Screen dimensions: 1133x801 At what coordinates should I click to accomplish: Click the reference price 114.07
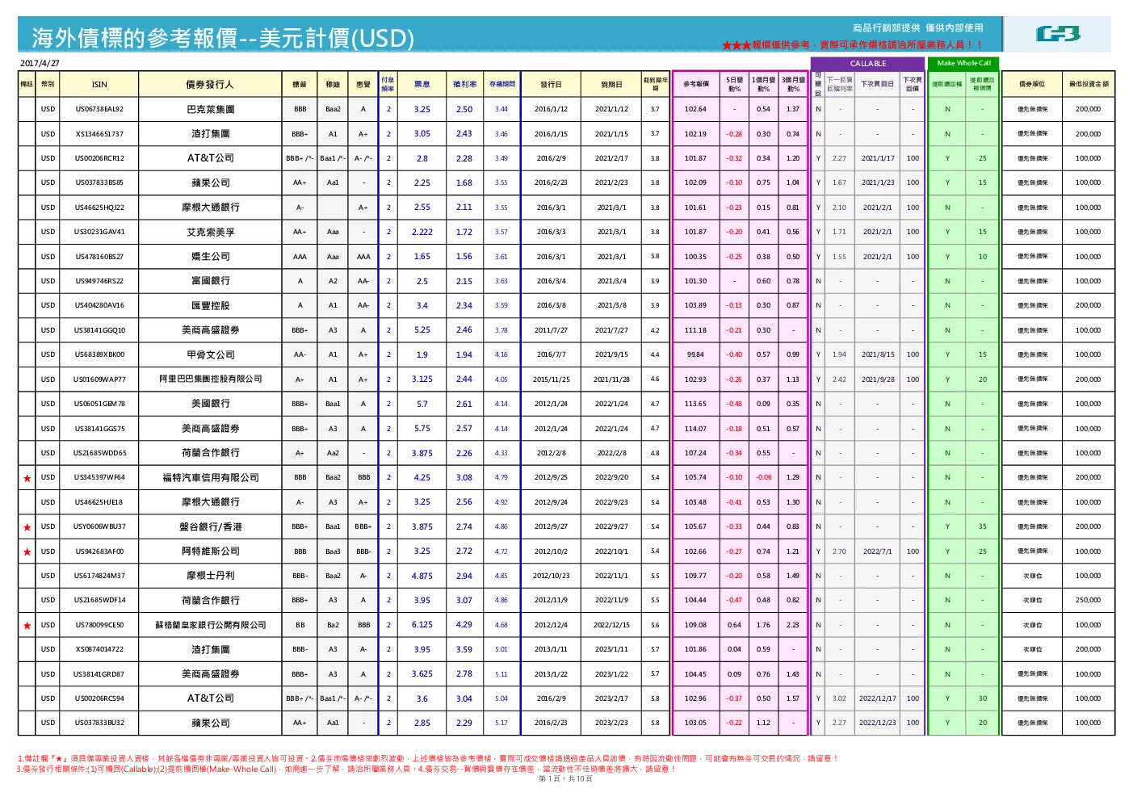pyautogui.click(x=695, y=429)
